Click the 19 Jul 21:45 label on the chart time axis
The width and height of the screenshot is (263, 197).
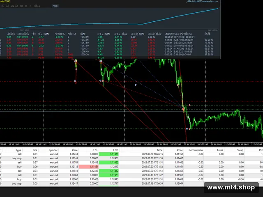tap(122, 144)
